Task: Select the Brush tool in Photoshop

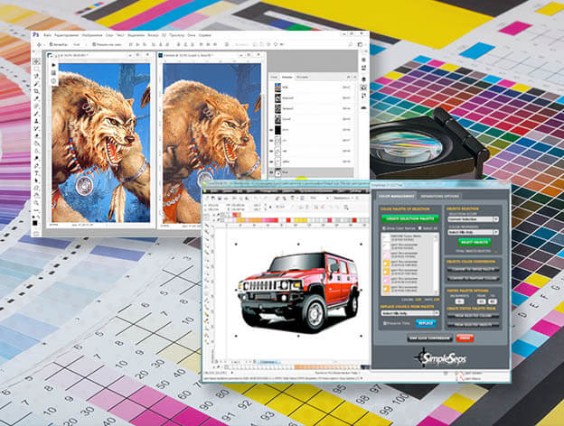Action: pos(36,114)
